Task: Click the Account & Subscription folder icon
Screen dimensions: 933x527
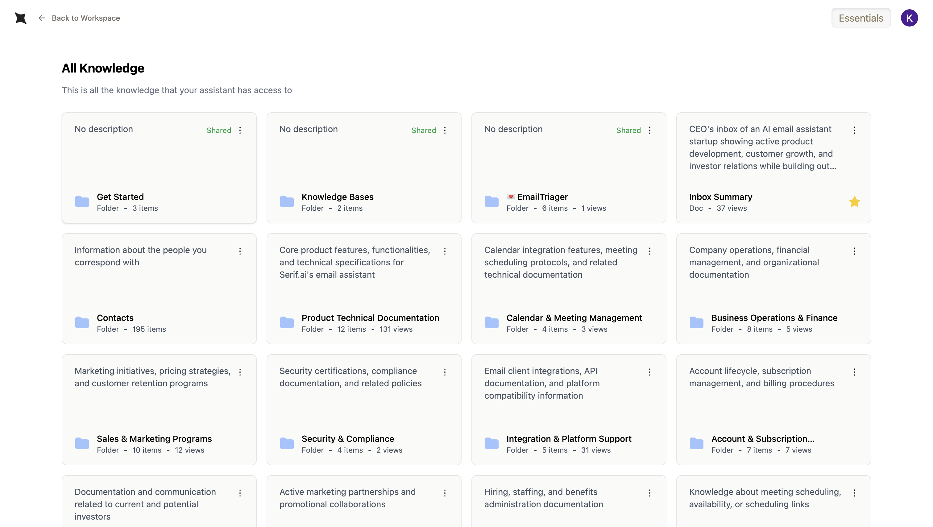Action: (696, 444)
